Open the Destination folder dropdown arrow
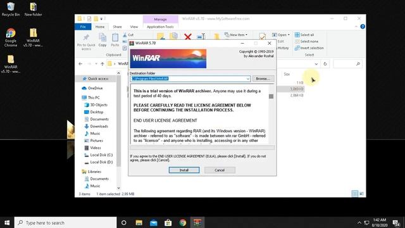Image resolution: width=405 pixels, height=228 pixels. click(x=247, y=79)
